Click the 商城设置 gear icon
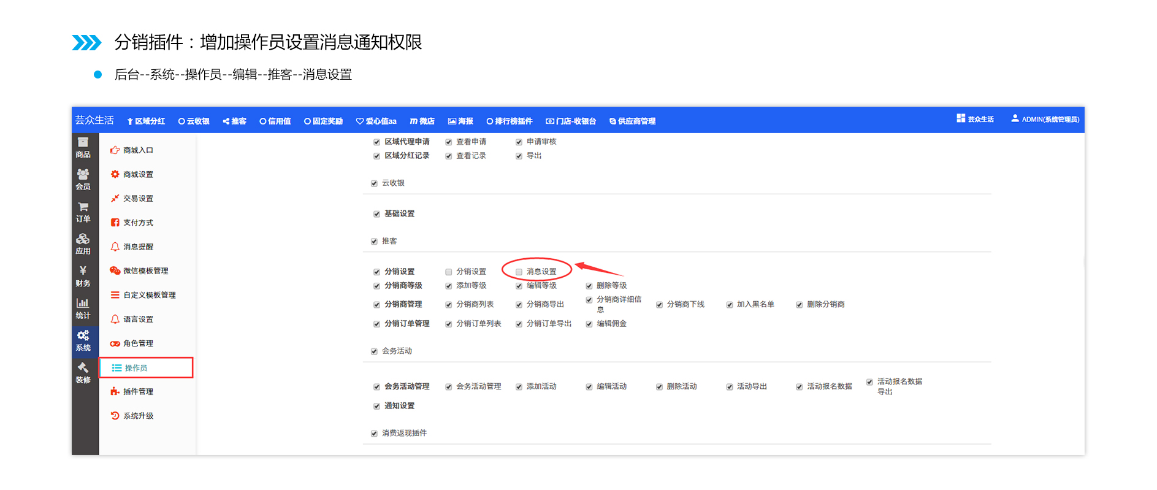Image resolution: width=1157 pixels, height=490 pixels. (115, 174)
